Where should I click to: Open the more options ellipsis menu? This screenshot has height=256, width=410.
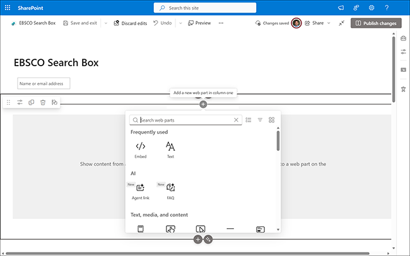tap(221, 23)
